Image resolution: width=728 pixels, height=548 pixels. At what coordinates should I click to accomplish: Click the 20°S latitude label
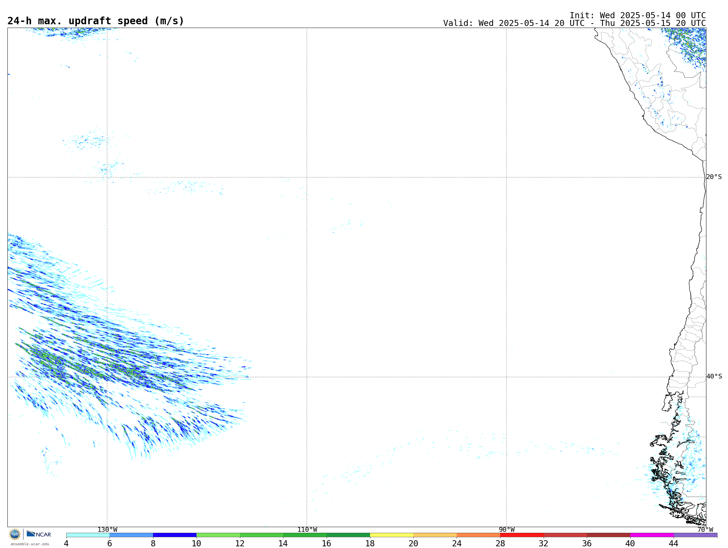click(714, 177)
